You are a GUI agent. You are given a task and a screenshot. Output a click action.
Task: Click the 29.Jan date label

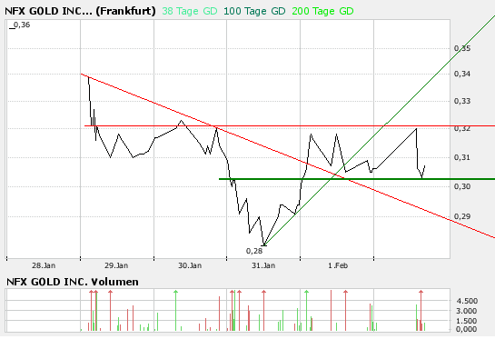[116, 265]
